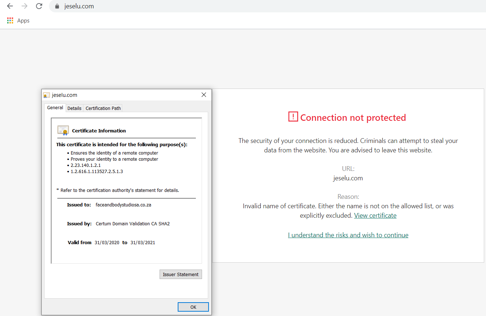Screen dimensions: 486x316
Task: Open the Certification Path tab
Action: coord(103,108)
